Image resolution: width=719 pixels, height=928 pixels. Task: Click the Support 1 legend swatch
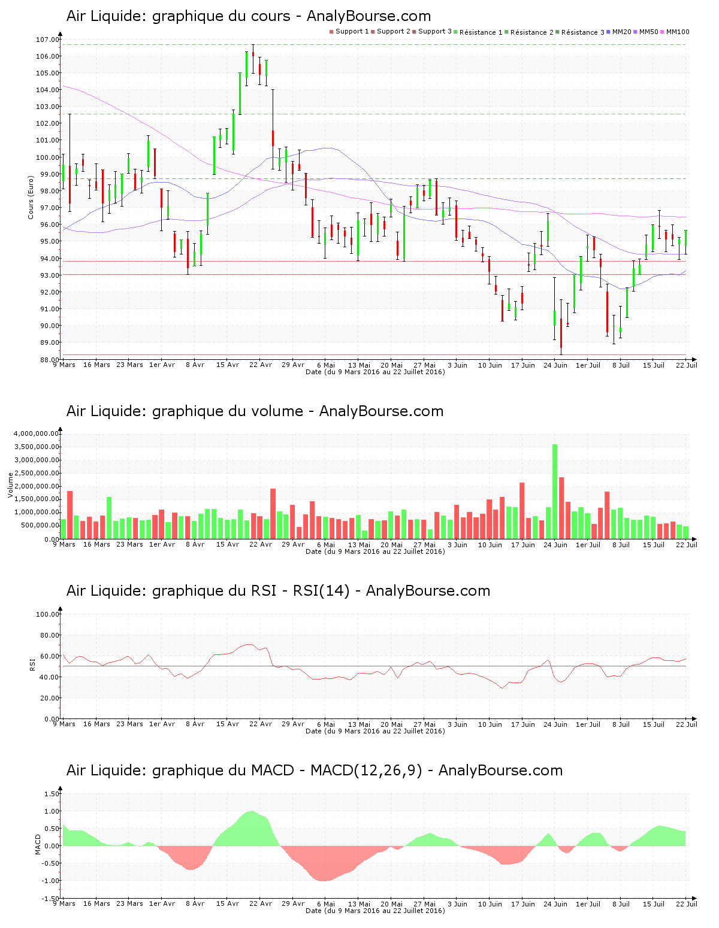[x=331, y=32]
